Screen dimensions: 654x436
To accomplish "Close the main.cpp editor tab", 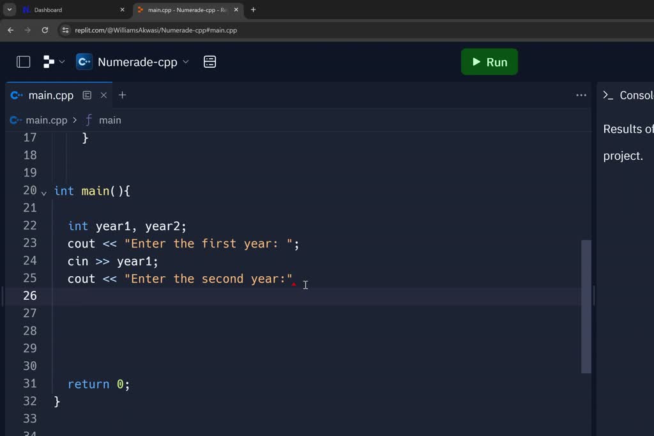I will [104, 95].
